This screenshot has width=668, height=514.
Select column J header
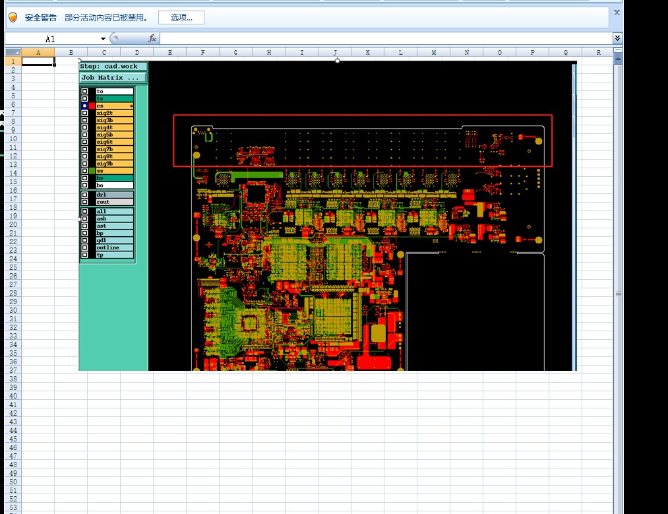coord(334,52)
